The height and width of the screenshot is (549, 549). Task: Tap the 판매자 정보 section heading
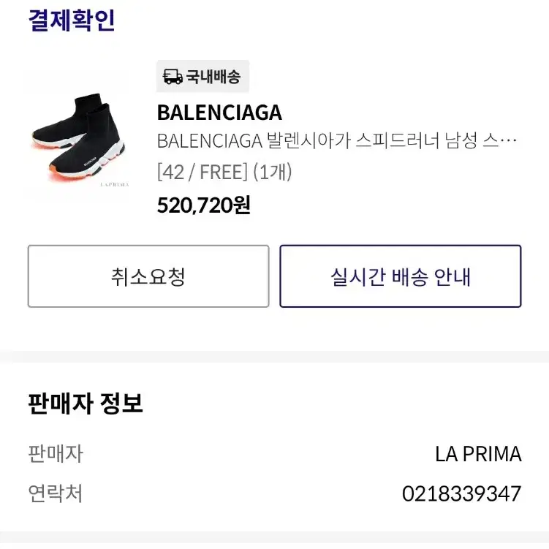(86, 404)
